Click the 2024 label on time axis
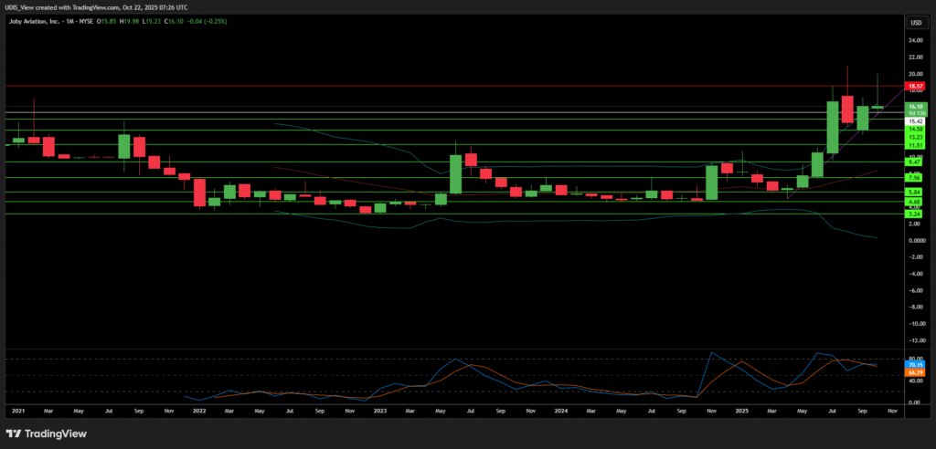Image resolution: width=936 pixels, height=449 pixels. pyautogui.click(x=559, y=412)
